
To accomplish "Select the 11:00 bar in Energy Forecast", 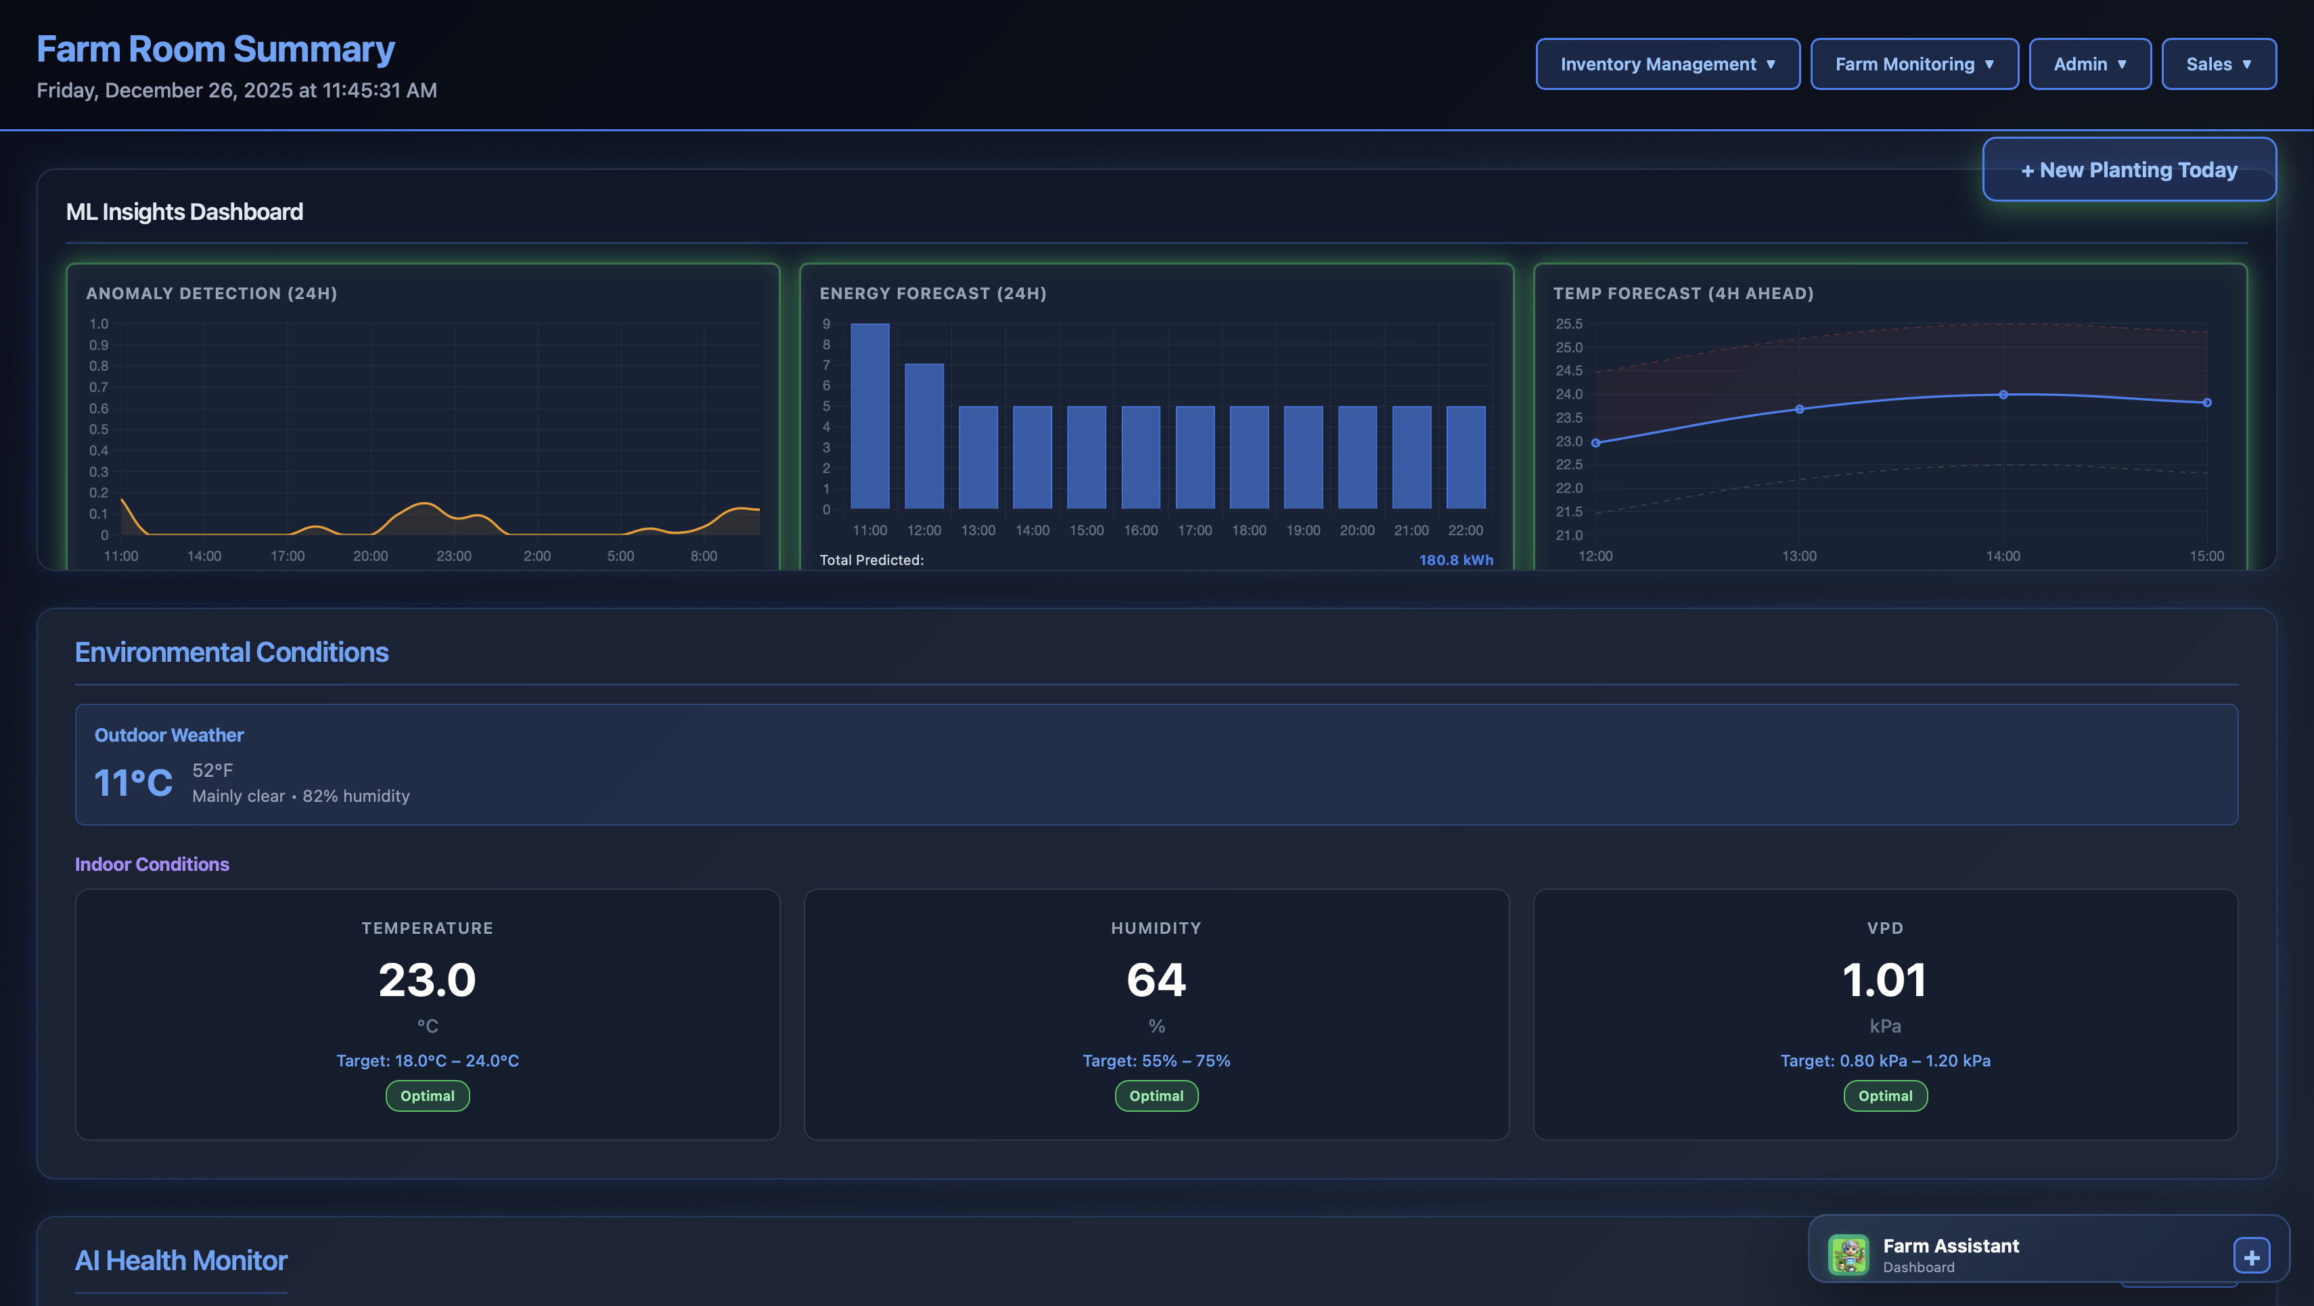I will 869,422.
